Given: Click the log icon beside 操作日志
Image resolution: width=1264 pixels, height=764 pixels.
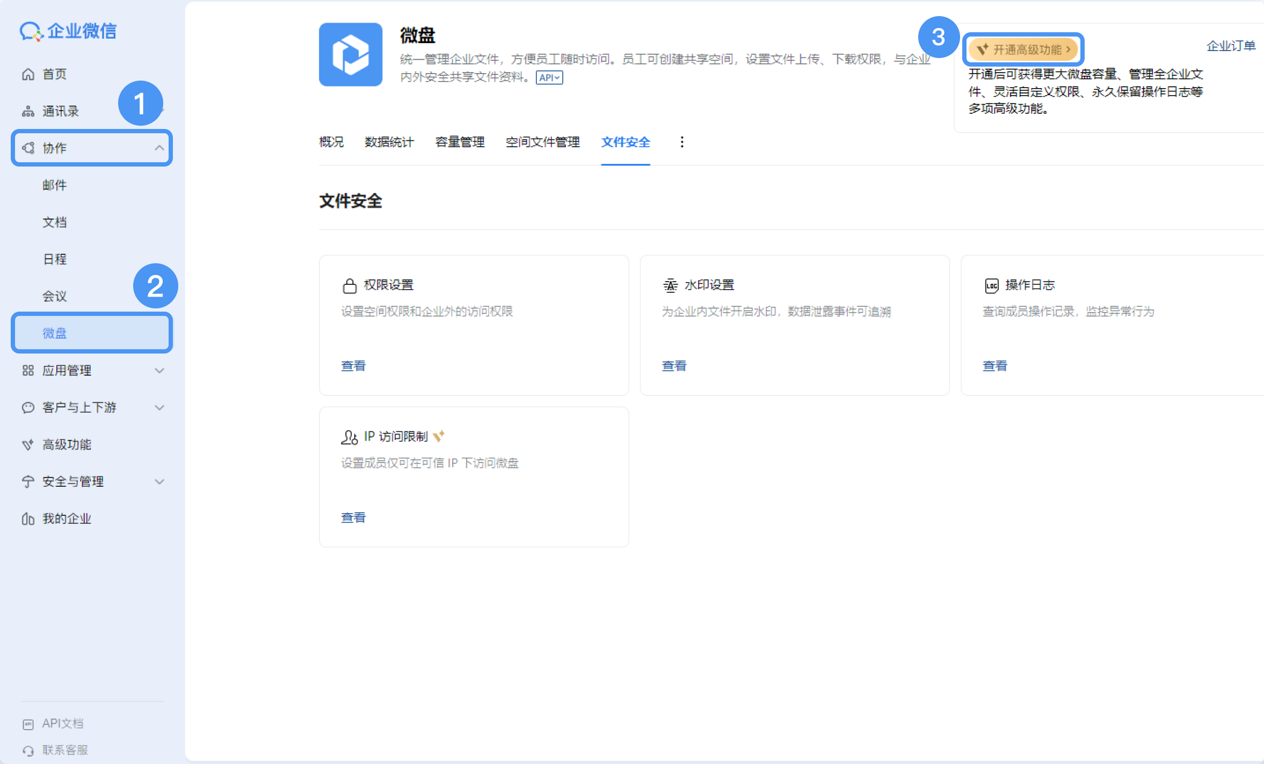Looking at the screenshot, I should pyautogui.click(x=991, y=285).
